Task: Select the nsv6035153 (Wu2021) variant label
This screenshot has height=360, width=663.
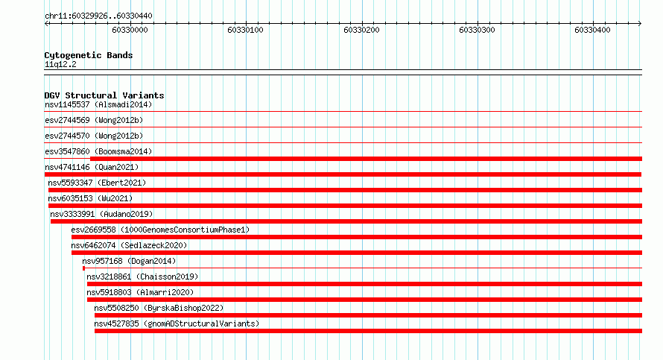Action: coord(90,198)
